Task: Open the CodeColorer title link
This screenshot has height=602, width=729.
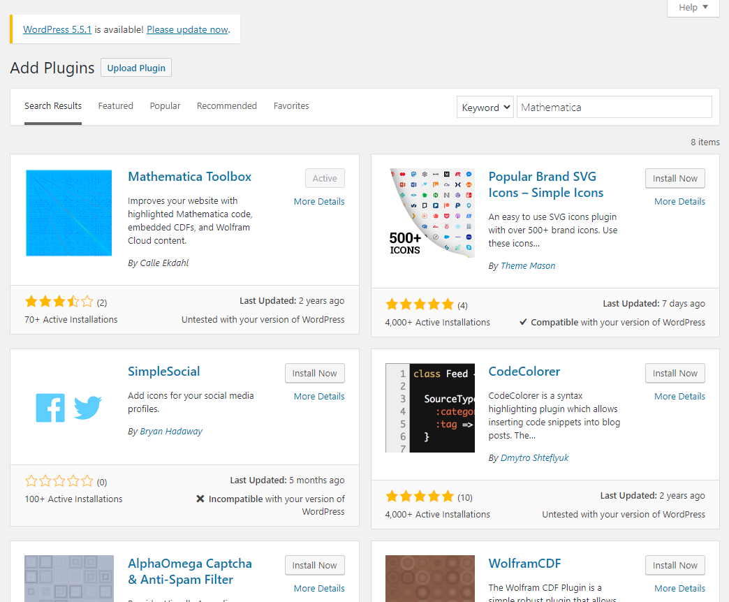Action: (524, 372)
